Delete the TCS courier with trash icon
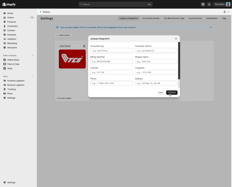 click(84, 46)
